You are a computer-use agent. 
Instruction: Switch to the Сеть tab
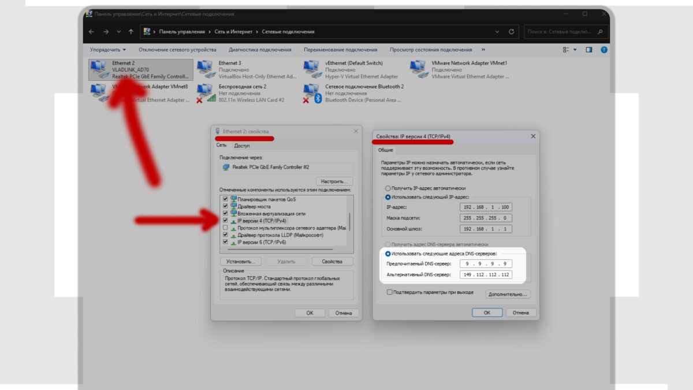(222, 145)
